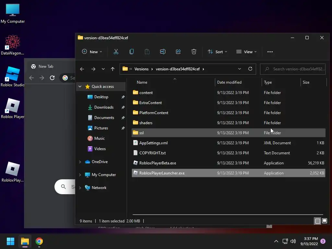This screenshot has width=332, height=249.
Task: Expand breadcrumb chevron after version folder
Action: point(203,69)
